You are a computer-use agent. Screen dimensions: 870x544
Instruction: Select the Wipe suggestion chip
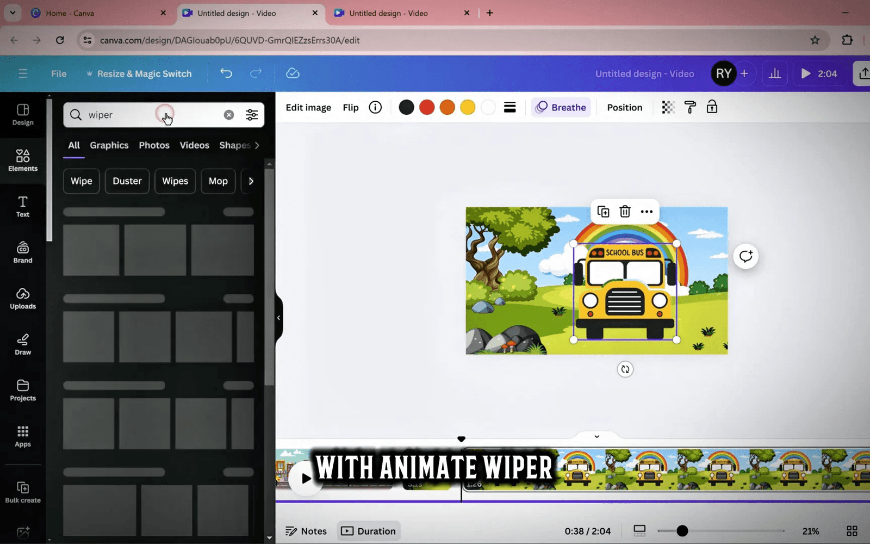[x=82, y=181]
